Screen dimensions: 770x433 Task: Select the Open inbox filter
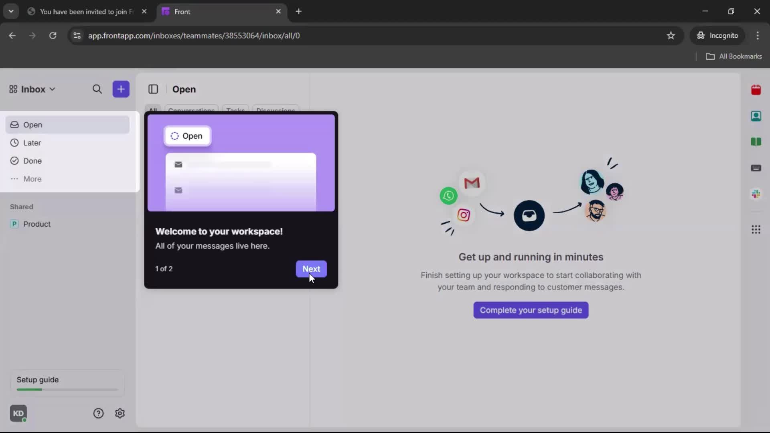tap(34, 125)
